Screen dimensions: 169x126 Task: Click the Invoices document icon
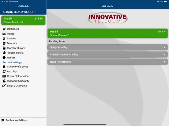pos(4,38)
